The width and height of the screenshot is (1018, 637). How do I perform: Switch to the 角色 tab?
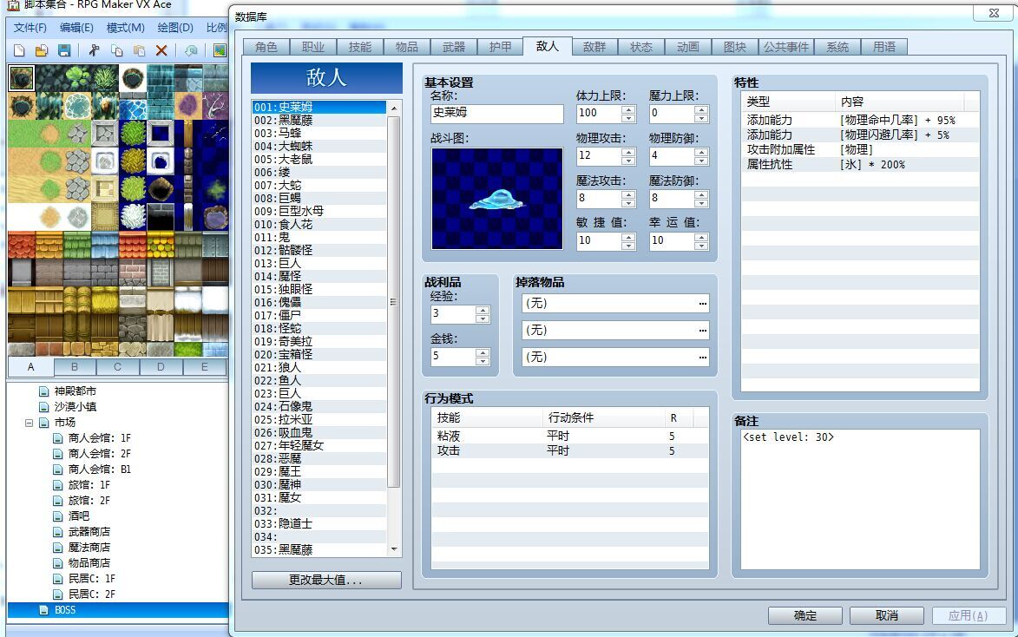pyautogui.click(x=266, y=47)
